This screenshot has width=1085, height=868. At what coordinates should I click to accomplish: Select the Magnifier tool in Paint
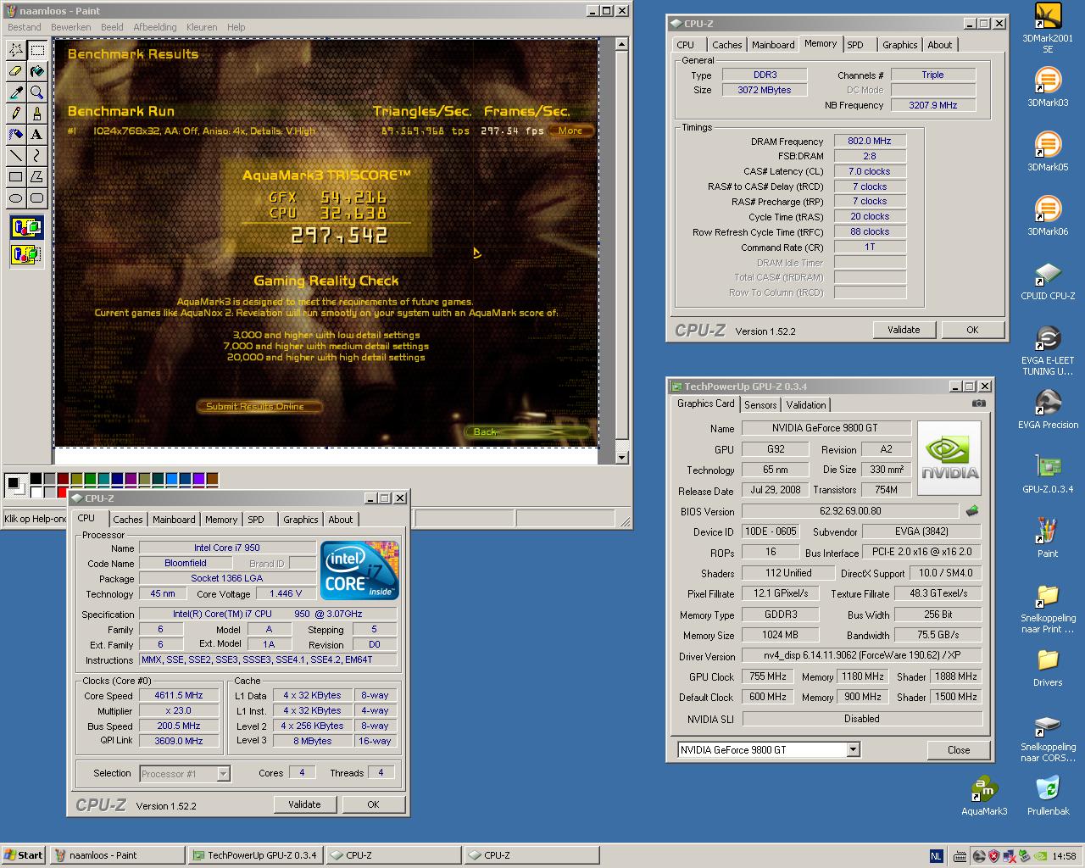click(x=36, y=92)
